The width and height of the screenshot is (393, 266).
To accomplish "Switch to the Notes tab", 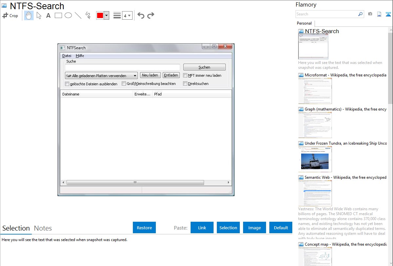I will (43, 228).
